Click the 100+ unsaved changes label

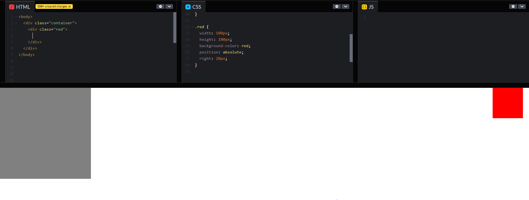point(52,6)
